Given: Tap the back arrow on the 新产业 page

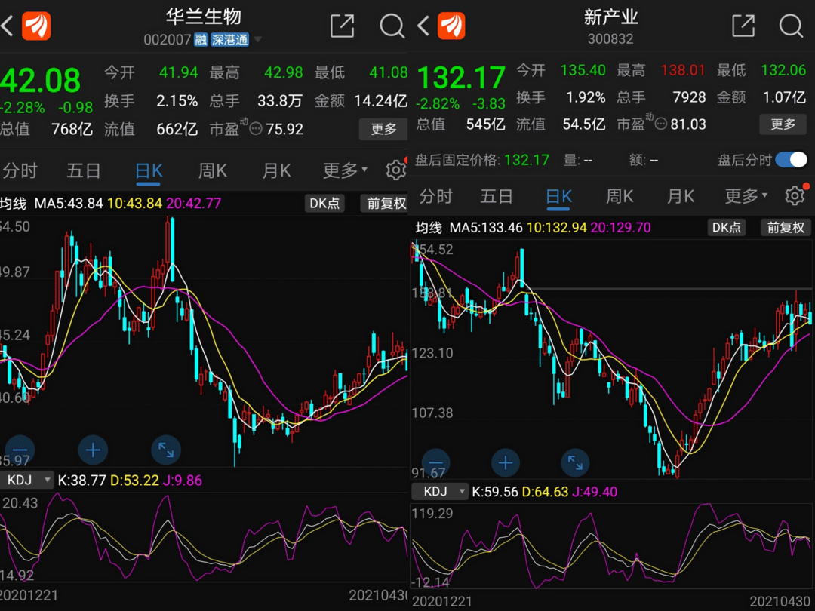Looking at the screenshot, I should (x=422, y=26).
